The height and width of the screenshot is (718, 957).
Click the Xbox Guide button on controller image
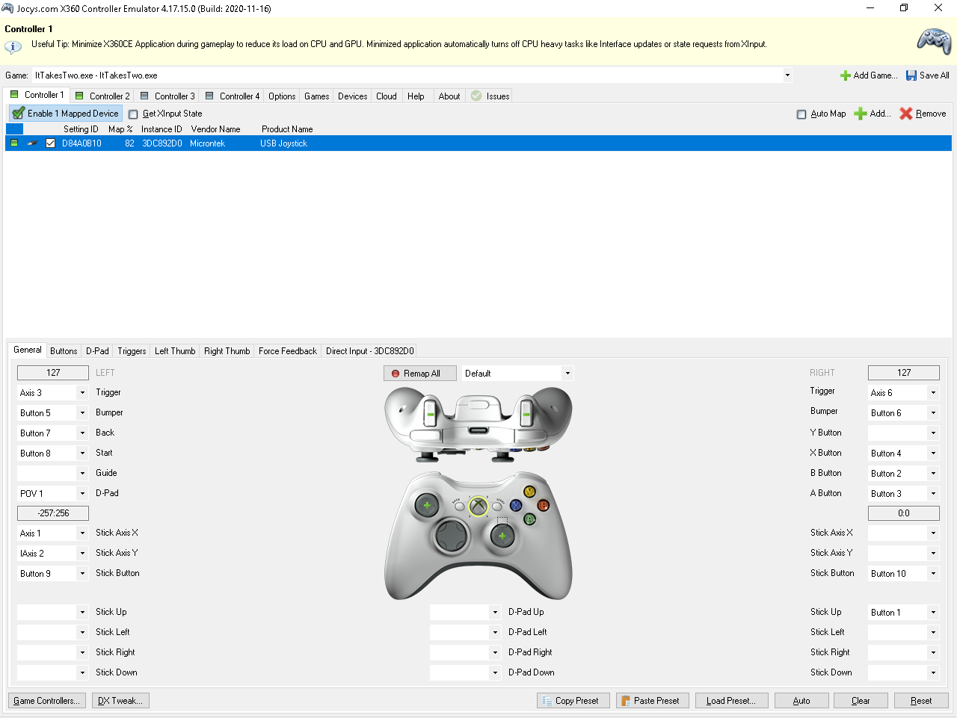tap(478, 507)
